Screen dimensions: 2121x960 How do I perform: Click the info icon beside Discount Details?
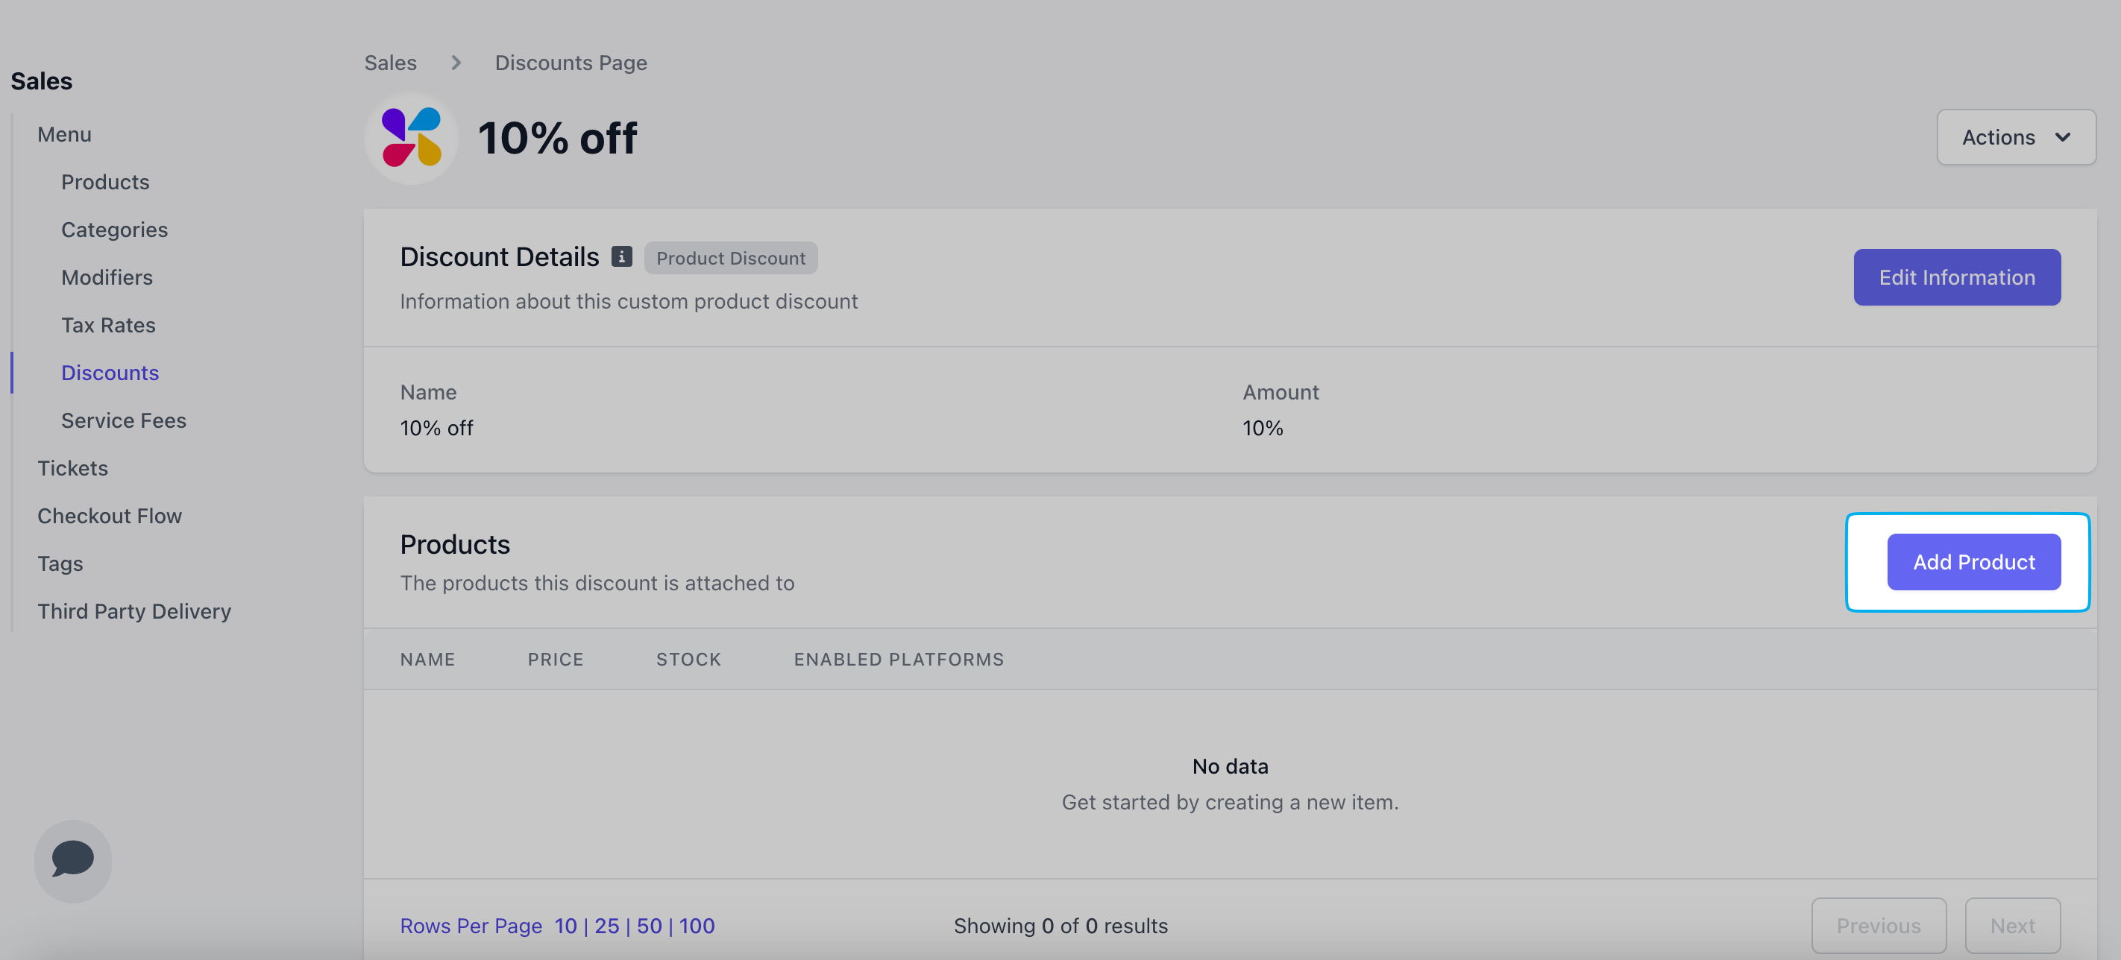(x=622, y=256)
